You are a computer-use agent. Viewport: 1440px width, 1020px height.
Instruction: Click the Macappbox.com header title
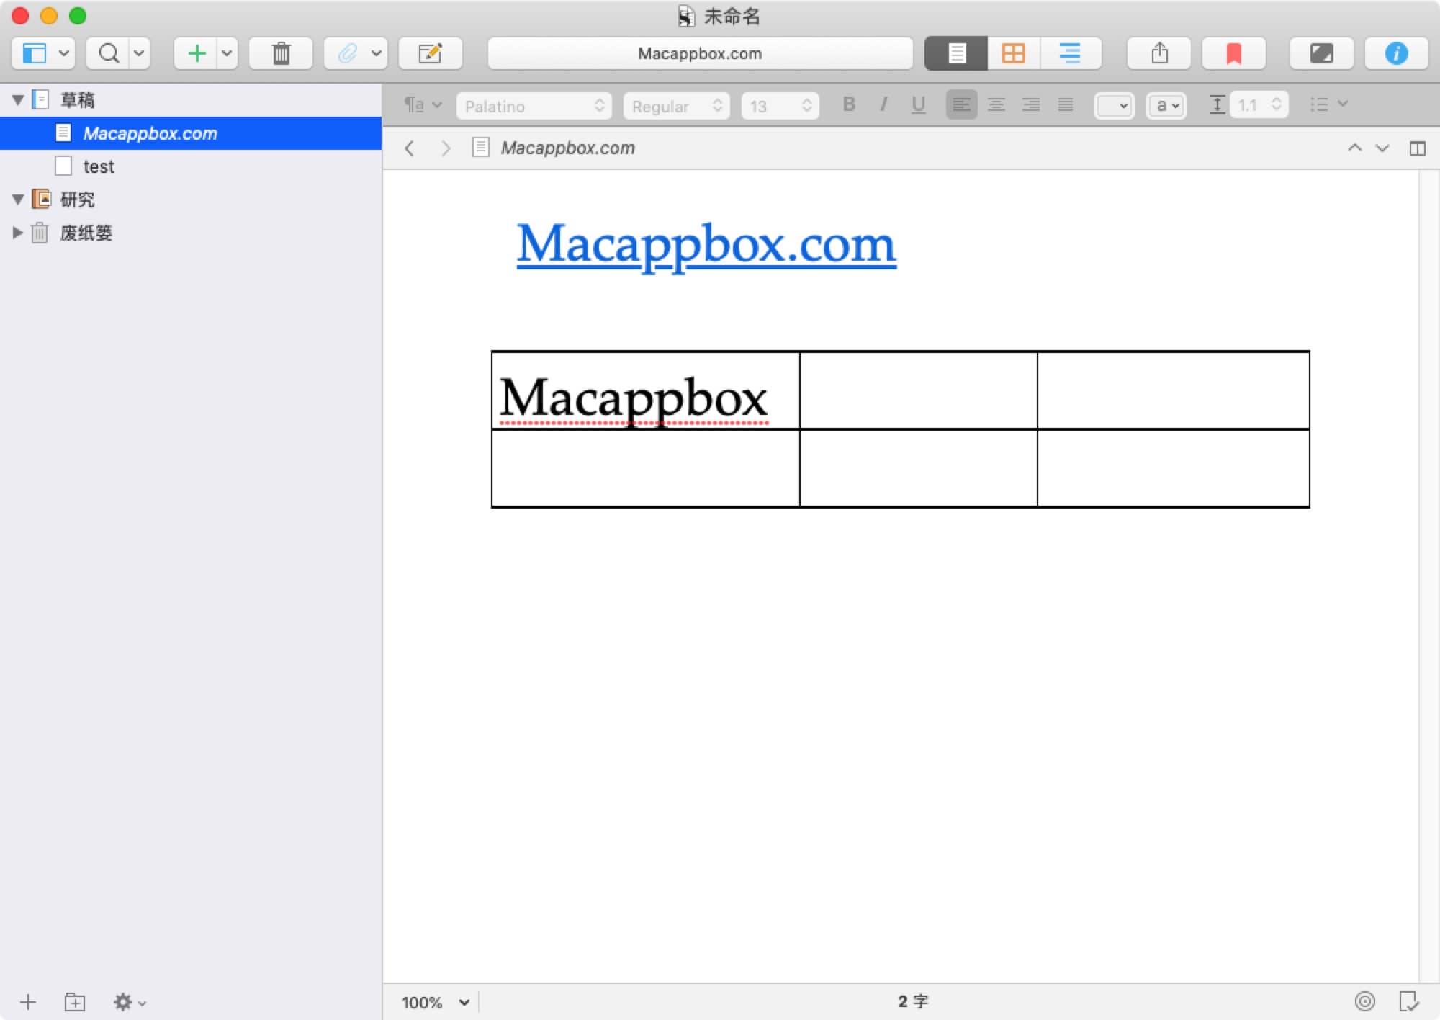(568, 148)
